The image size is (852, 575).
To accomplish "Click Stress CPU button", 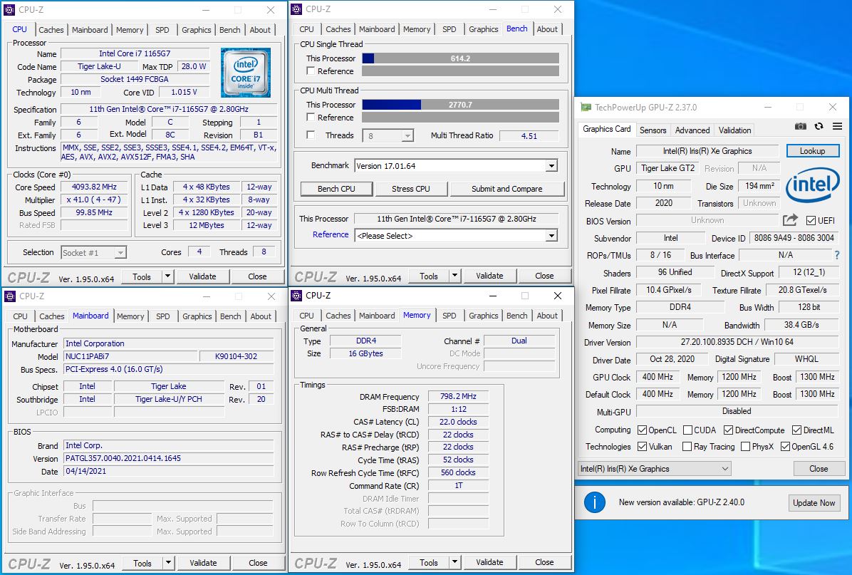I will click(411, 189).
